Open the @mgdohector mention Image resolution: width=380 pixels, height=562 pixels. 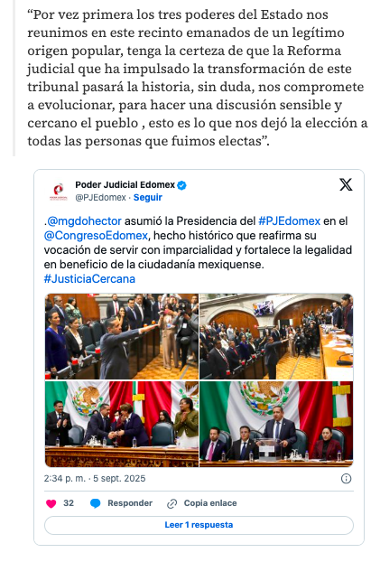85,221
